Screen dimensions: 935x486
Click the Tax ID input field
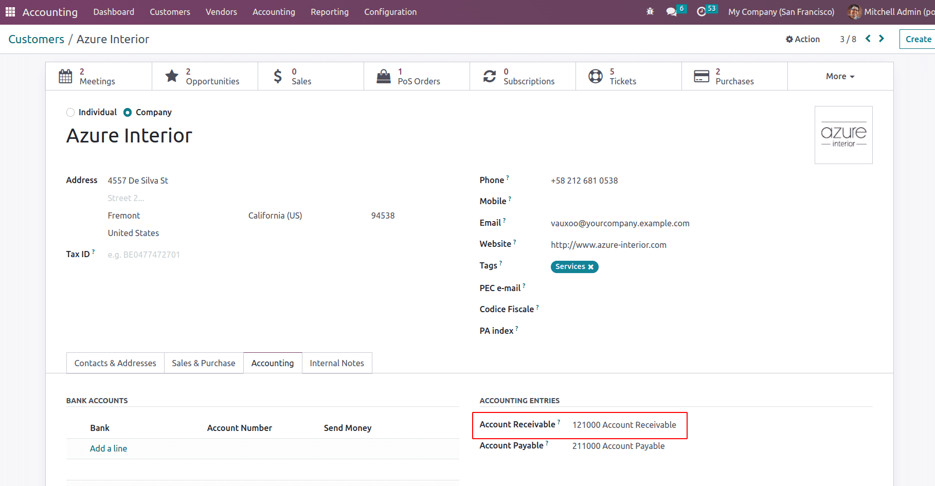pyautogui.click(x=144, y=255)
